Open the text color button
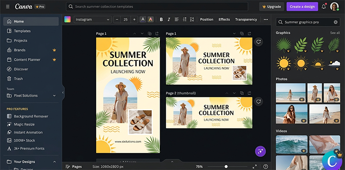The image size is (345, 170). pyautogui.click(x=143, y=19)
